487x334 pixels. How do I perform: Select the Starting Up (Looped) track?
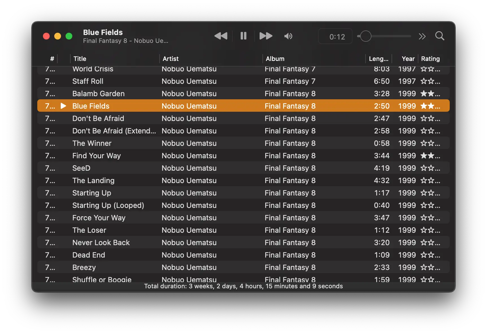[244, 205]
